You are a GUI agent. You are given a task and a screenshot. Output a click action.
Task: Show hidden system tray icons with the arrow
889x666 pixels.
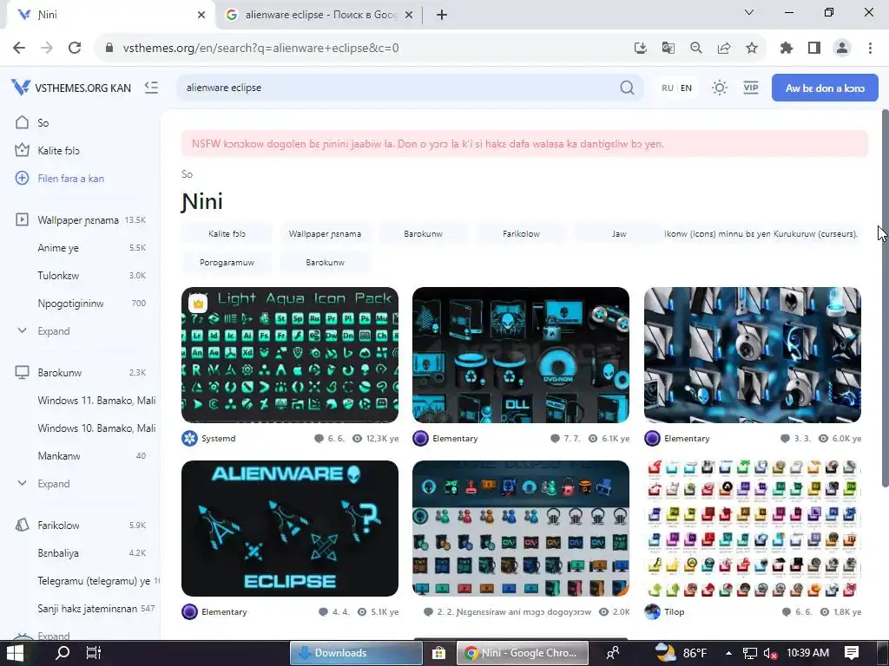tap(728, 653)
